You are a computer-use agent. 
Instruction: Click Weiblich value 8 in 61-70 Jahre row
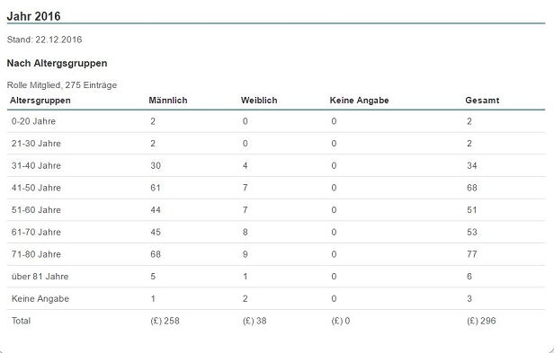pyautogui.click(x=246, y=233)
